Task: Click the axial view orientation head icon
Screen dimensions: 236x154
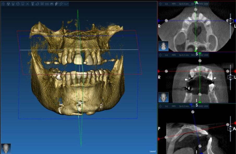Action: pyautogui.click(x=163, y=46)
